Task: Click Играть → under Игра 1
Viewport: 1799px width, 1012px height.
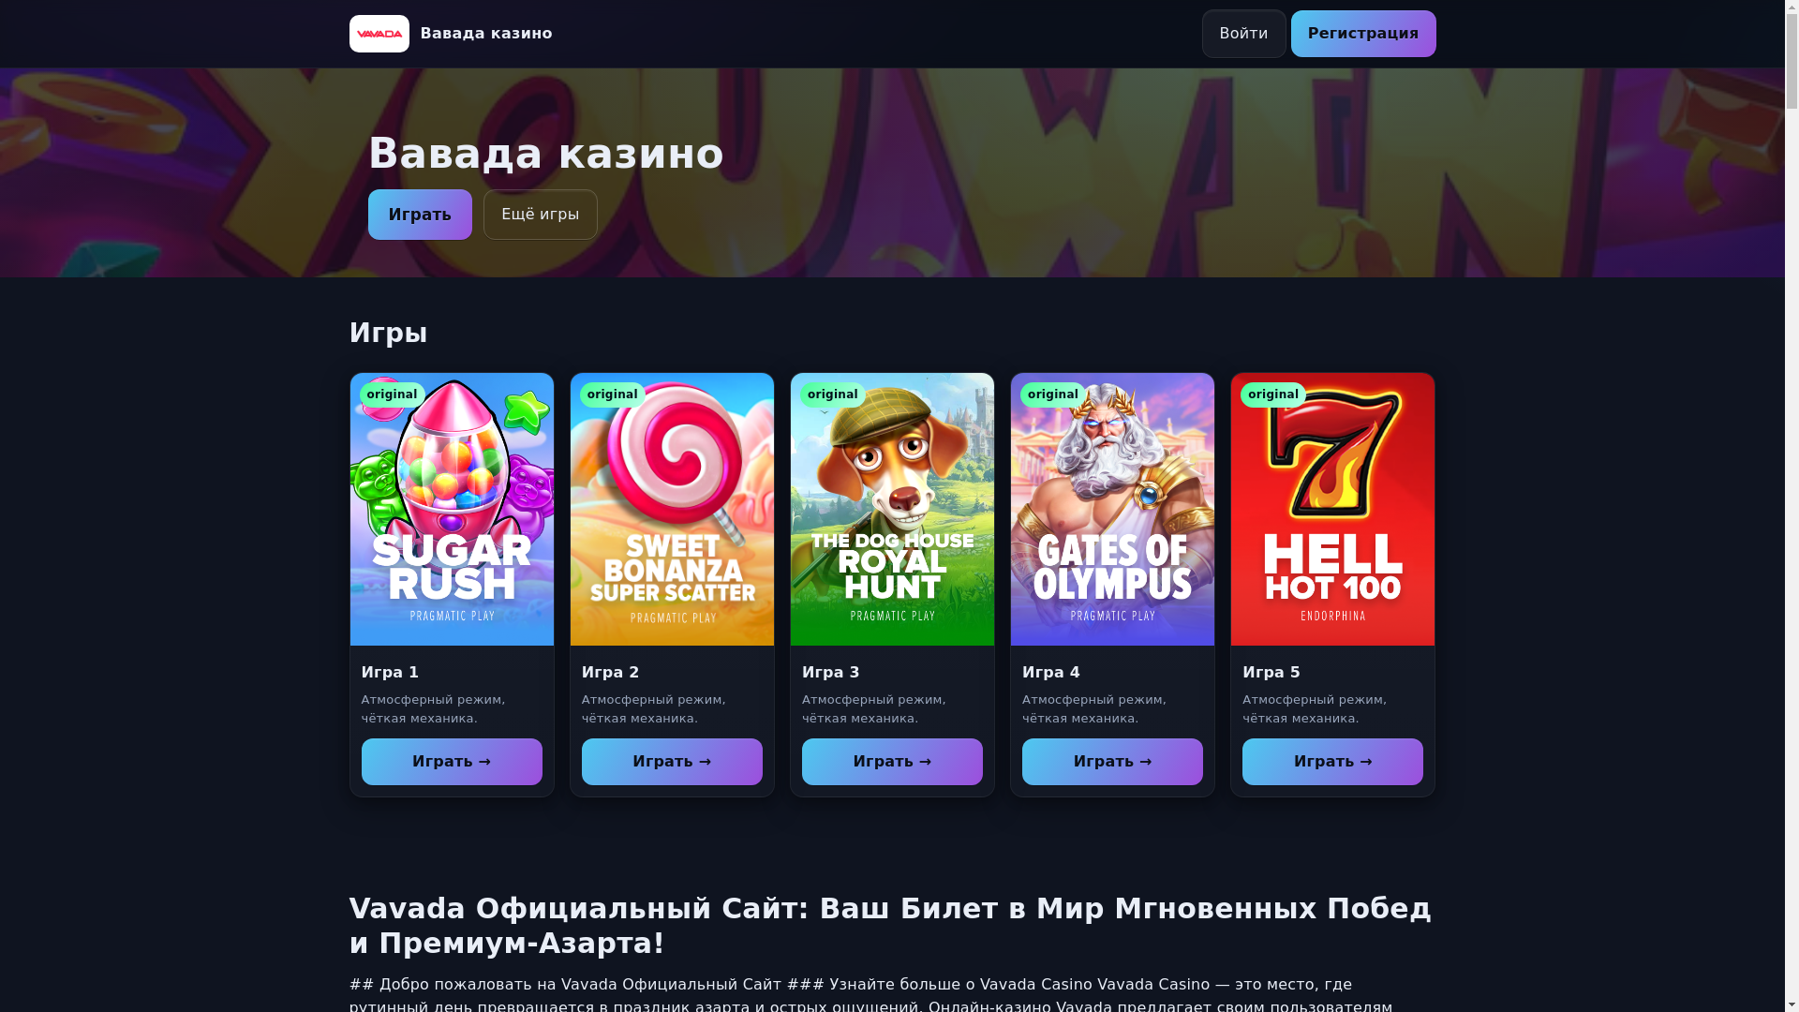Action: click(452, 762)
